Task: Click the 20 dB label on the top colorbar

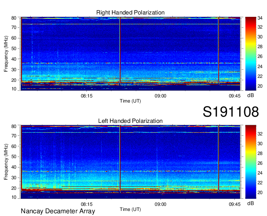Action: point(260,86)
